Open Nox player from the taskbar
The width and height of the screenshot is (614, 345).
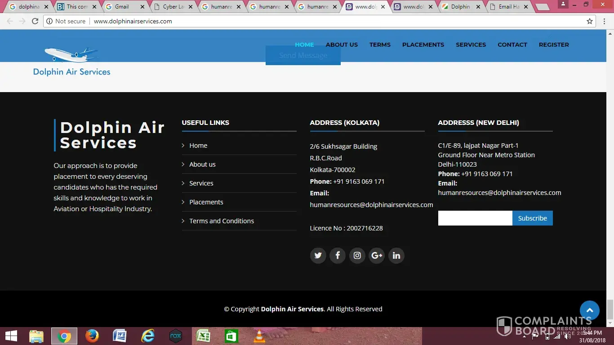click(x=175, y=336)
